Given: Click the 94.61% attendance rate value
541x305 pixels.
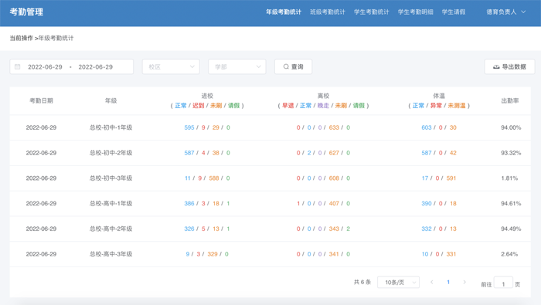Looking at the screenshot, I should click(x=511, y=203).
